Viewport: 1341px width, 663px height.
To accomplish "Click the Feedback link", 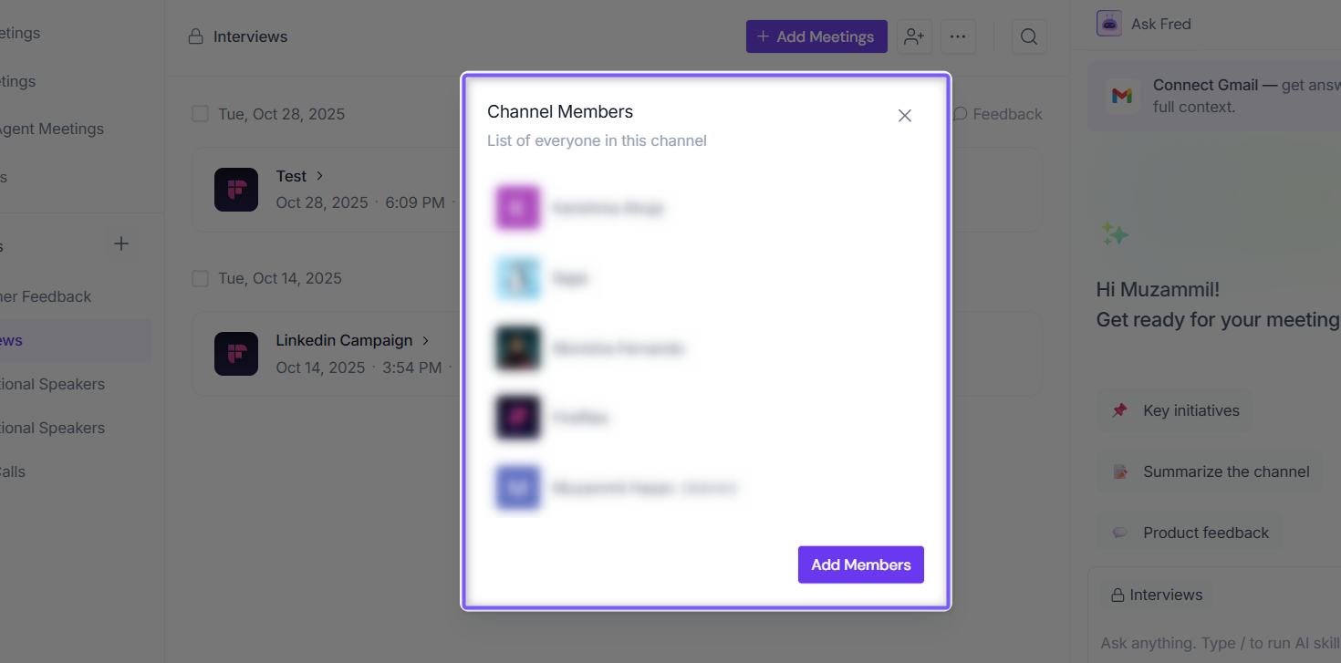I will tap(997, 114).
